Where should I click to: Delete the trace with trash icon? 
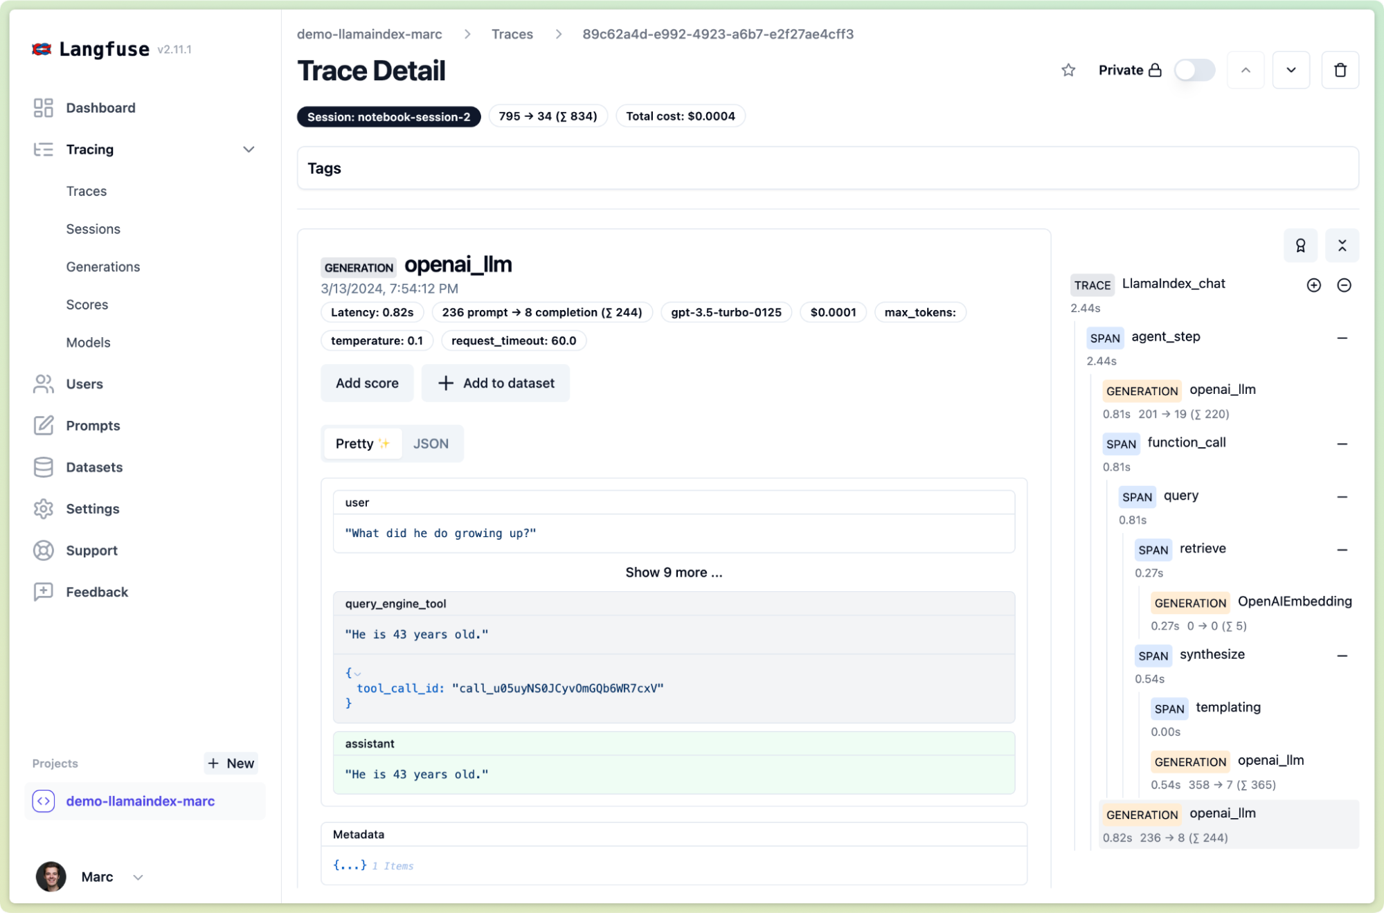tap(1340, 70)
